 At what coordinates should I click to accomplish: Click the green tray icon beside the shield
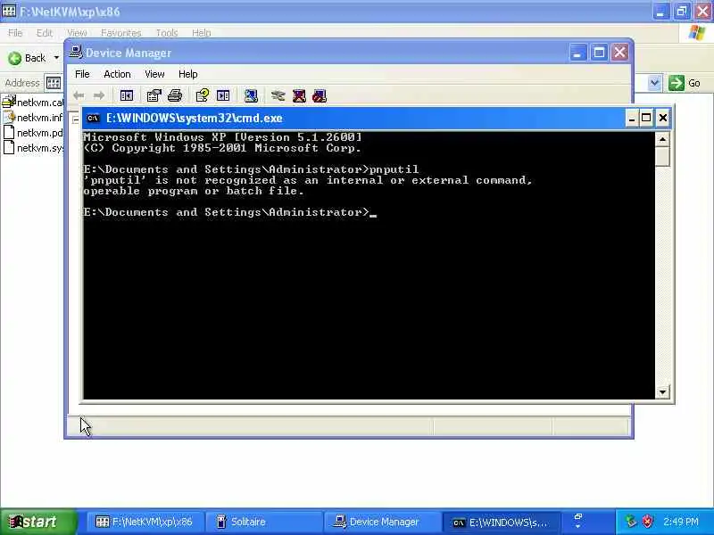pyautogui.click(x=631, y=521)
